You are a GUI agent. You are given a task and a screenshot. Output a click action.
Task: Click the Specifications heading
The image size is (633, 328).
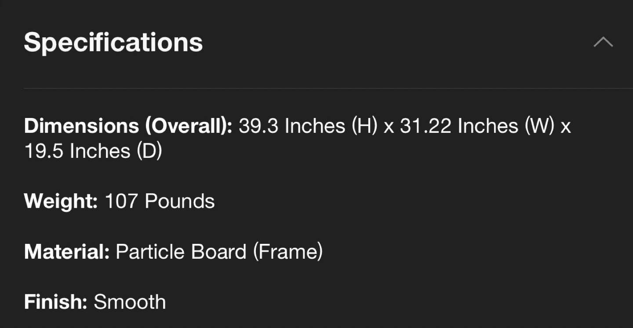[x=113, y=43]
